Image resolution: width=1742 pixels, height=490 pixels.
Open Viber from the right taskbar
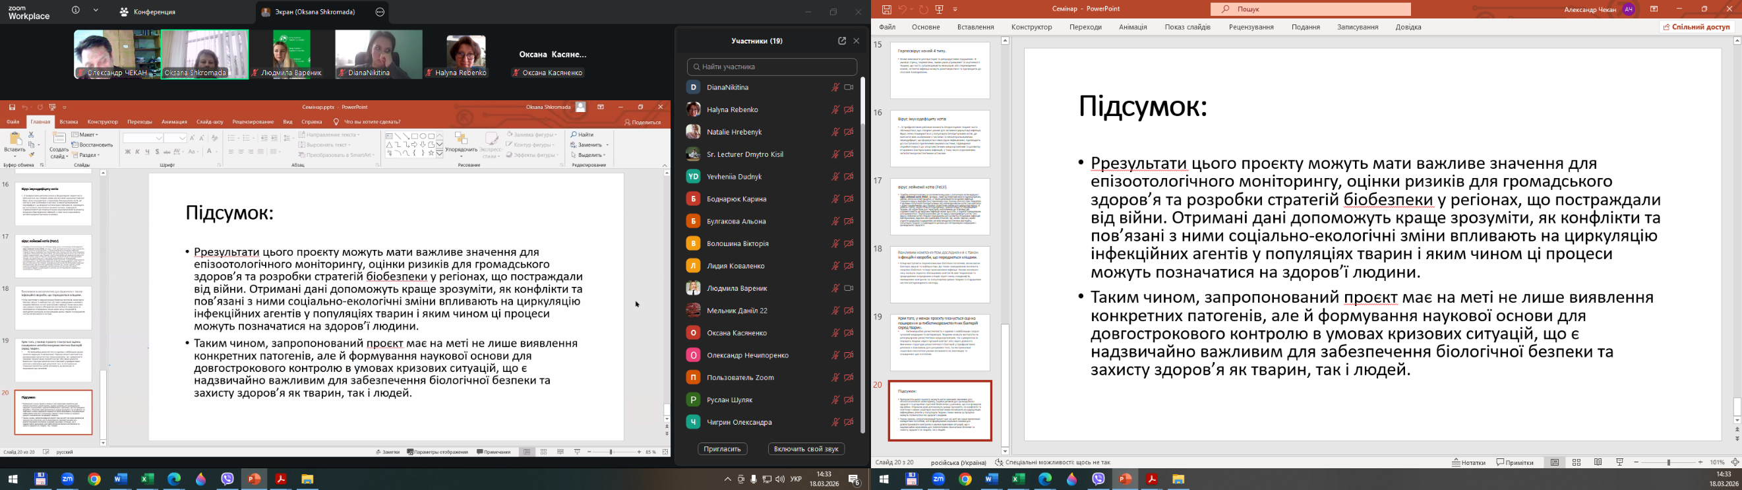coord(1098,479)
